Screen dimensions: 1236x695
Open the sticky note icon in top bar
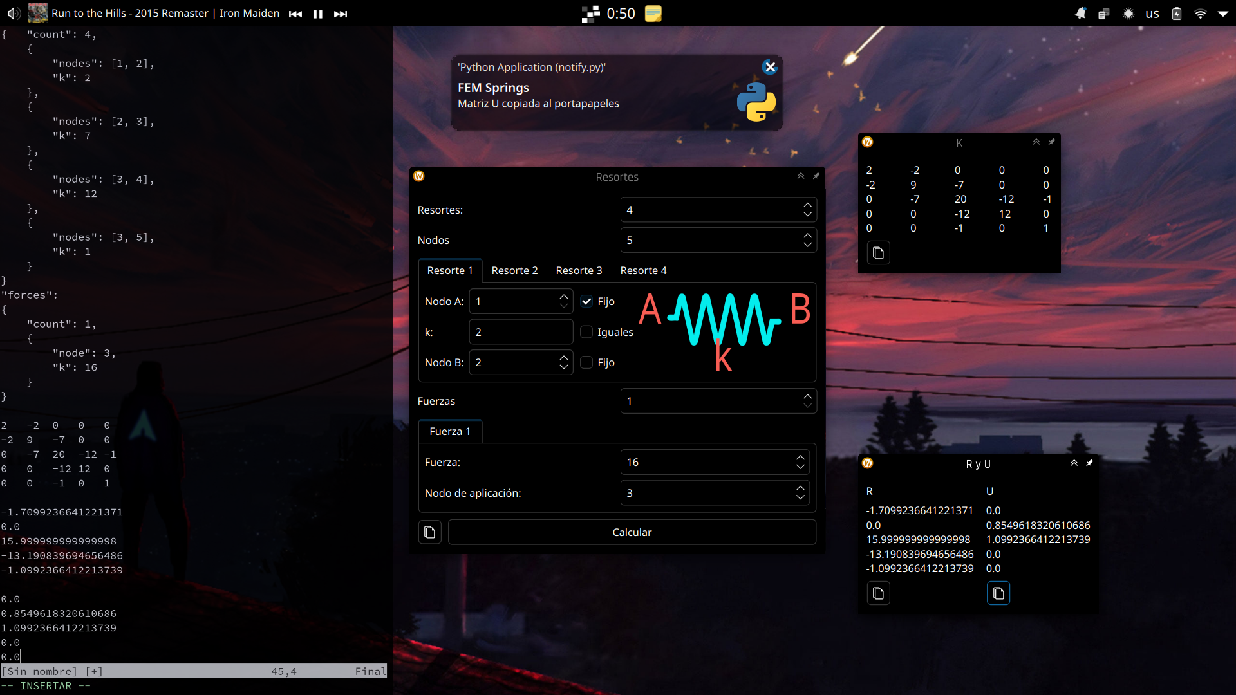point(653,14)
